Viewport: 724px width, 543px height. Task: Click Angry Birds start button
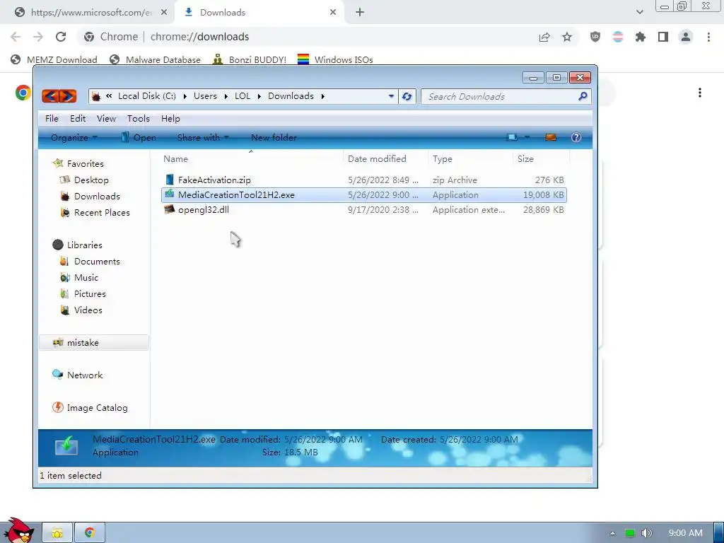(18, 530)
